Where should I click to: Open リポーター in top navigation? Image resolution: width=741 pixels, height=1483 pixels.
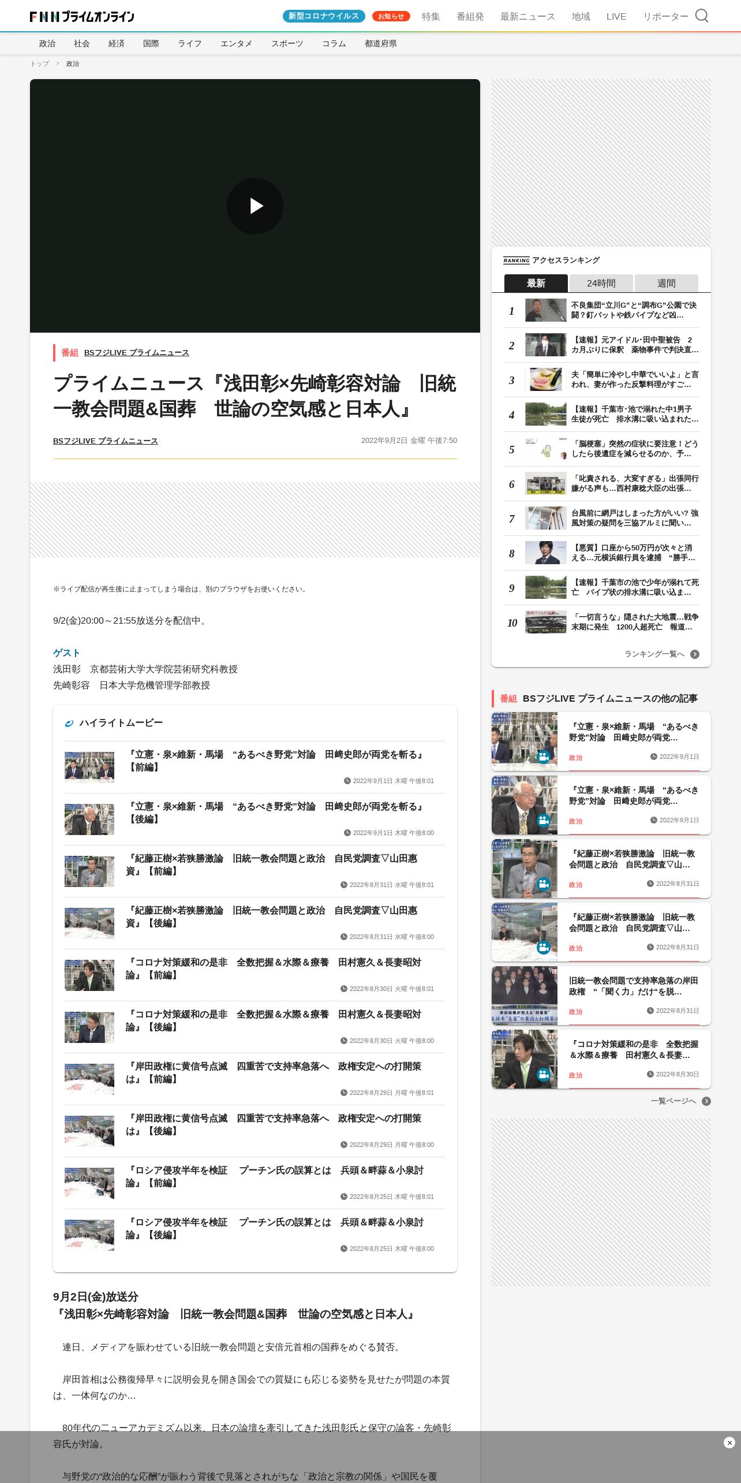point(665,17)
